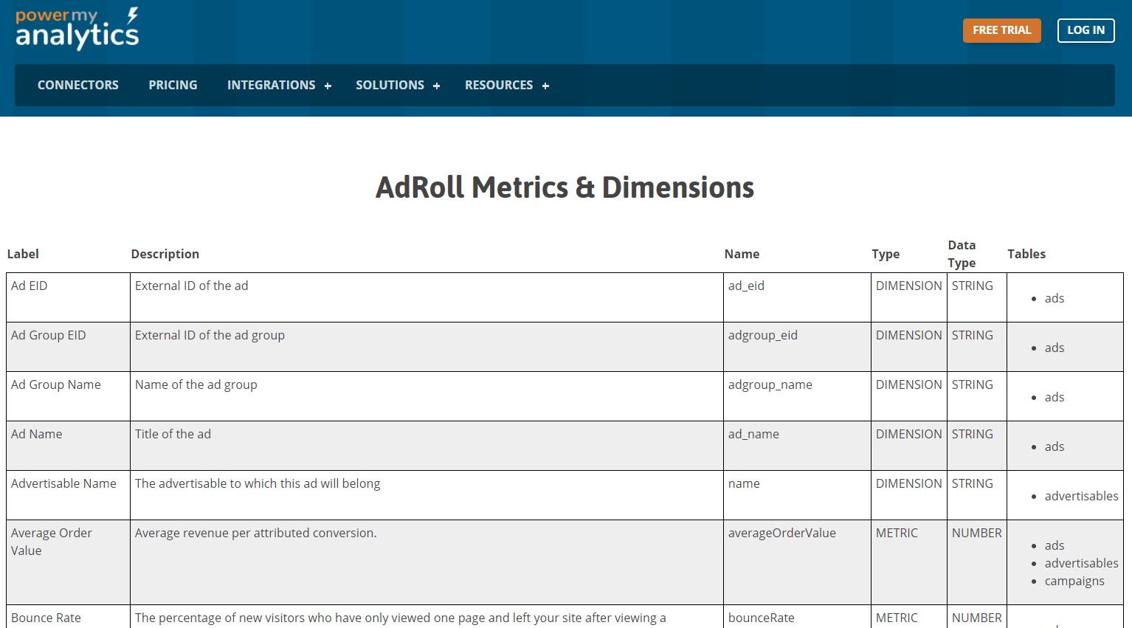
Task: Expand the plus icon beside INTEGRATIONS
Action: tap(328, 86)
